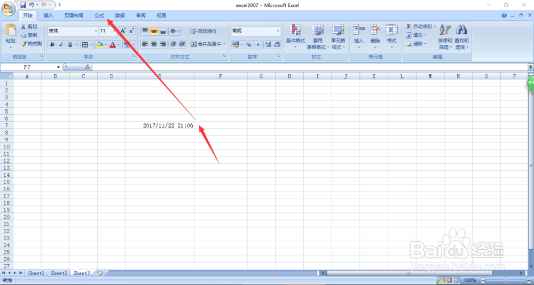This screenshot has height=285, width=534.
Task: Open cell Format (格式) menu
Action: pyautogui.click(x=391, y=37)
